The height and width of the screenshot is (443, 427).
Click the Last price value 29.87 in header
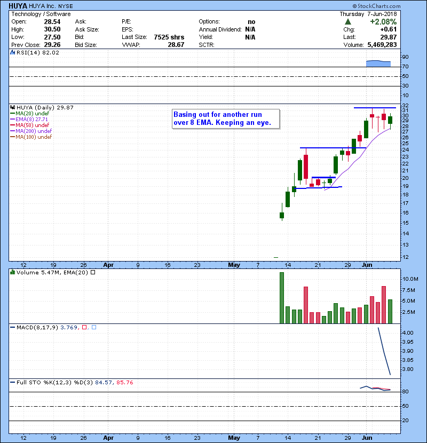(x=388, y=37)
